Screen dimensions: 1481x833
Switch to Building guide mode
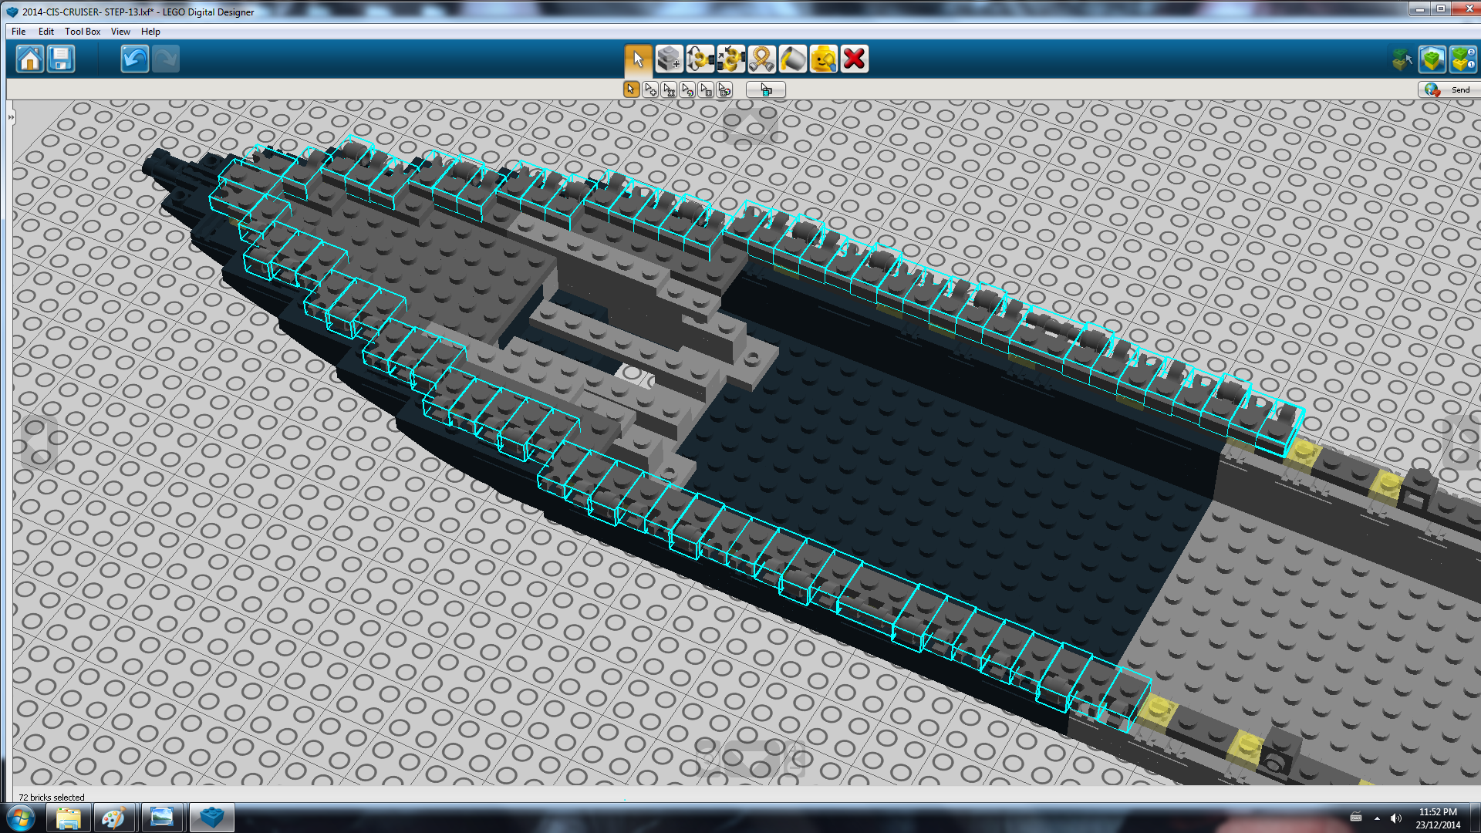[1462, 59]
